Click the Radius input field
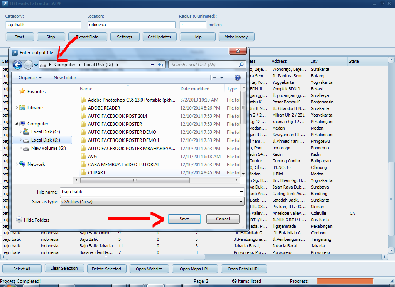This screenshot has width=395, height=287. [x=193, y=25]
